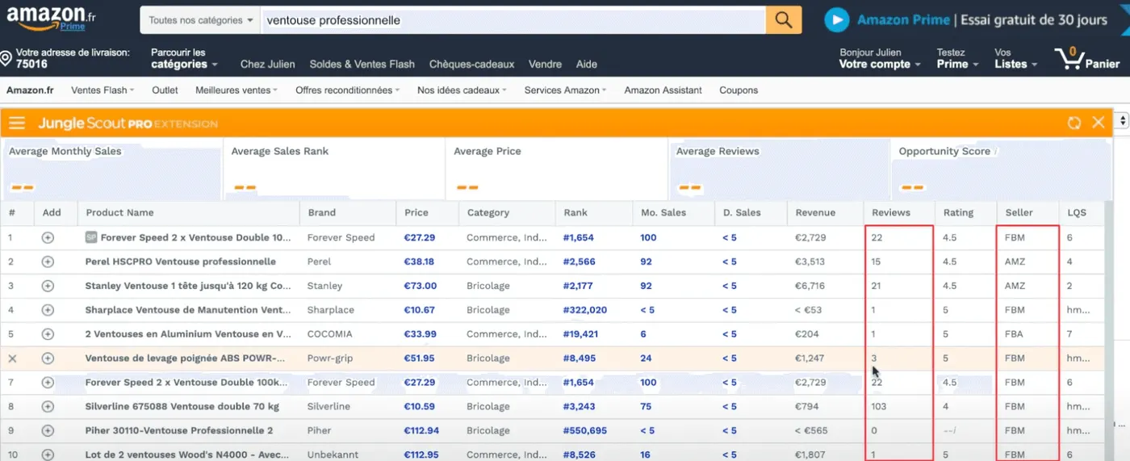Open Coupons page
The width and height of the screenshot is (1130, 461).
click(x=739, y=90)
